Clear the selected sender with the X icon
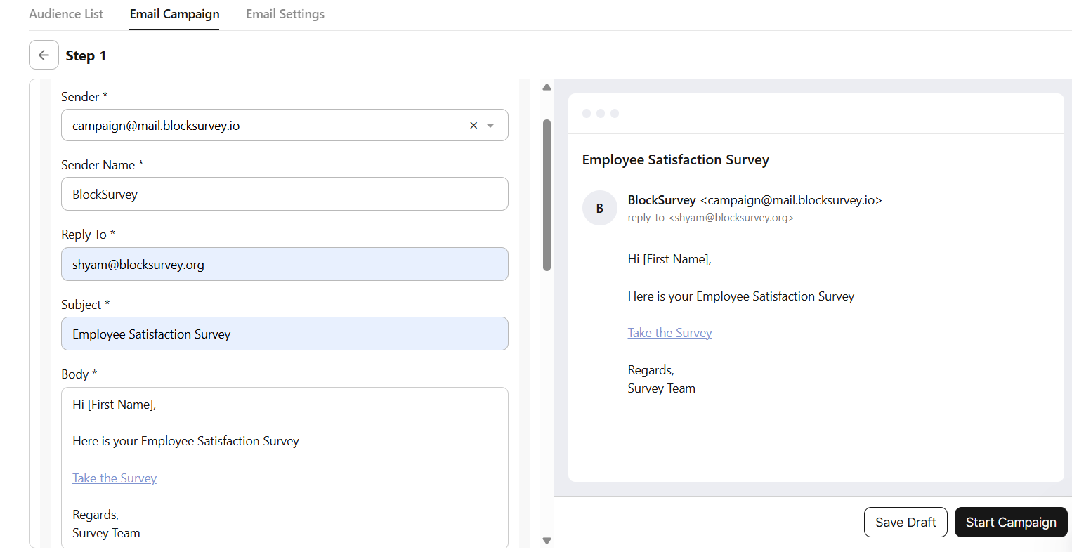The width and height of the screenshot is (1072, 552). tap(473, 126)
